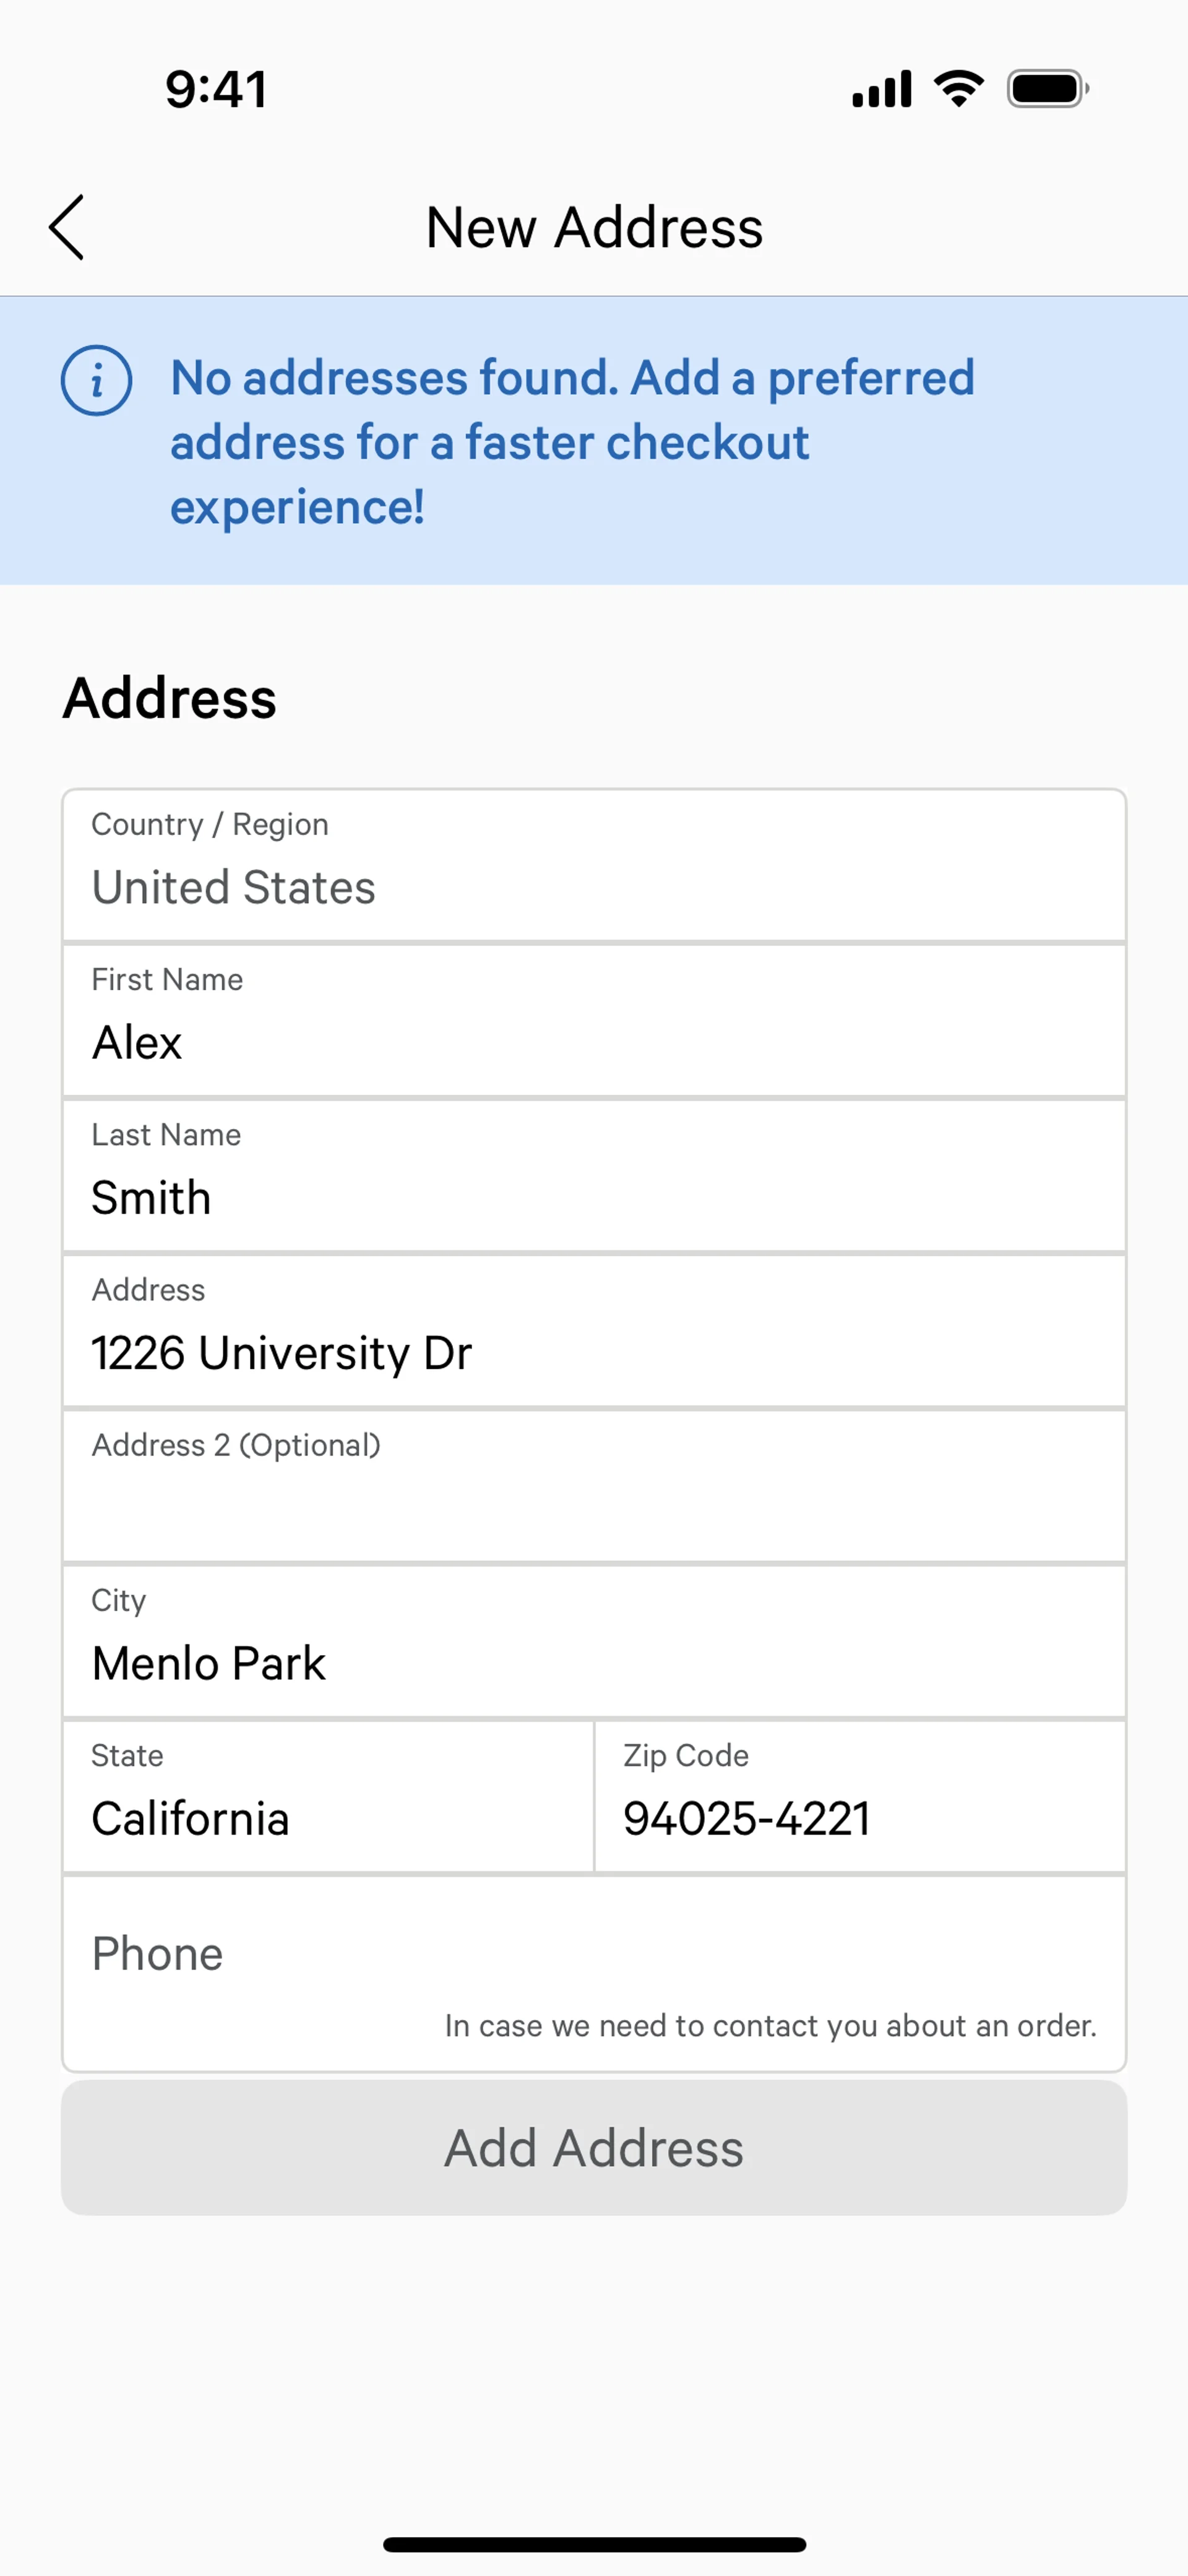The width and height of the screenshot is (1188, 2576).
Task: Open the Country / Region selector
Action: click(594, 866)
